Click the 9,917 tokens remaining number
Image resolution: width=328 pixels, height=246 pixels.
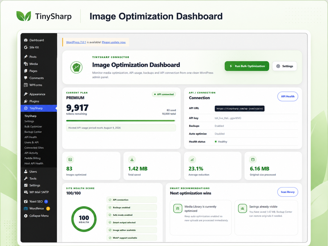tap(77, 108)
